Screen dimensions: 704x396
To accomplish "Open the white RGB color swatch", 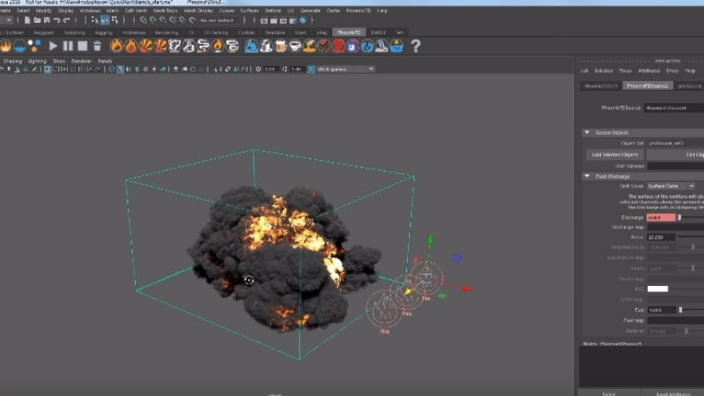I will click(658, 289).
